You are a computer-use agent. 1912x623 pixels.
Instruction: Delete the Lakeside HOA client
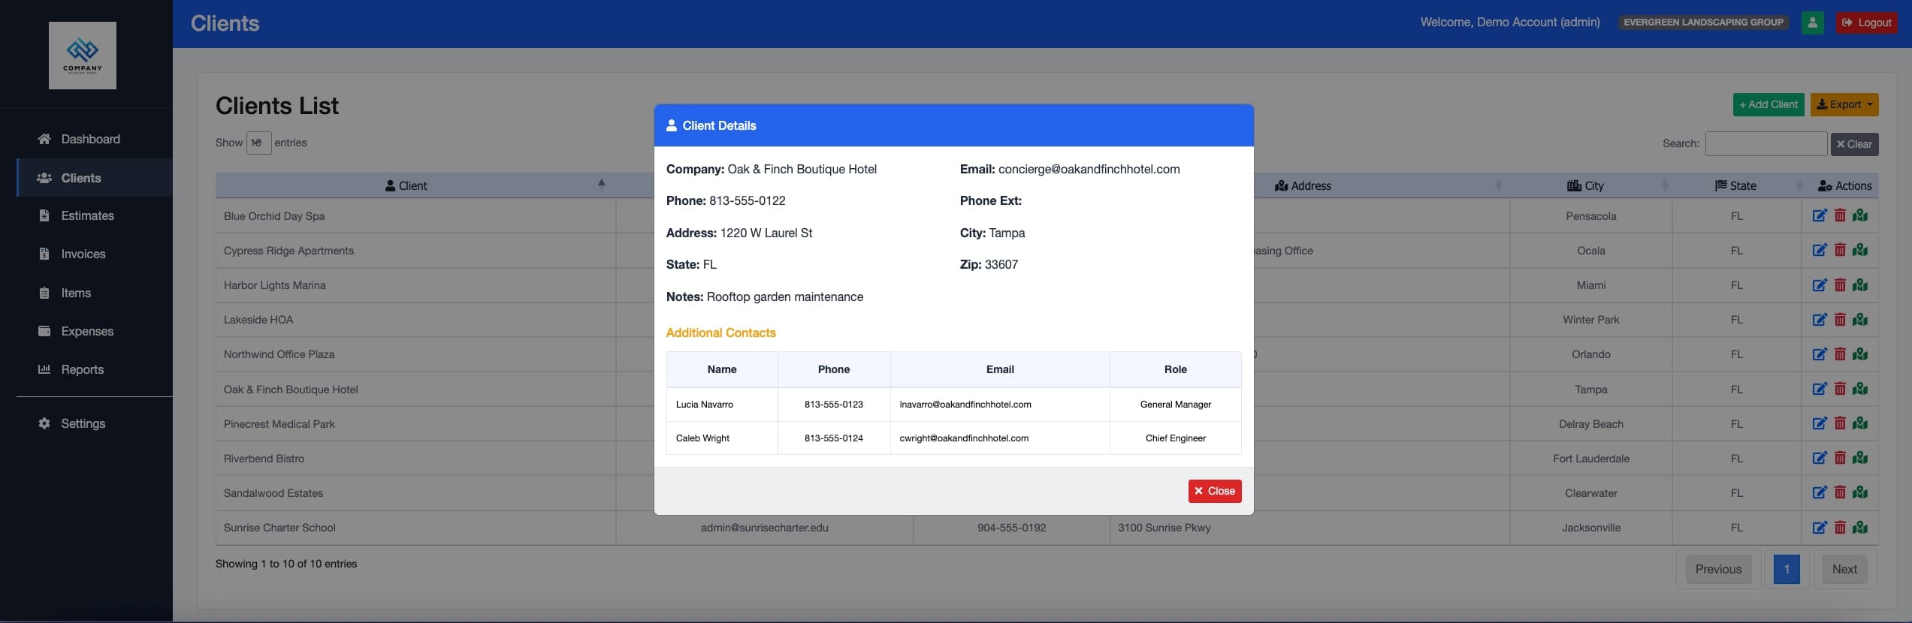coord(1840,319)
